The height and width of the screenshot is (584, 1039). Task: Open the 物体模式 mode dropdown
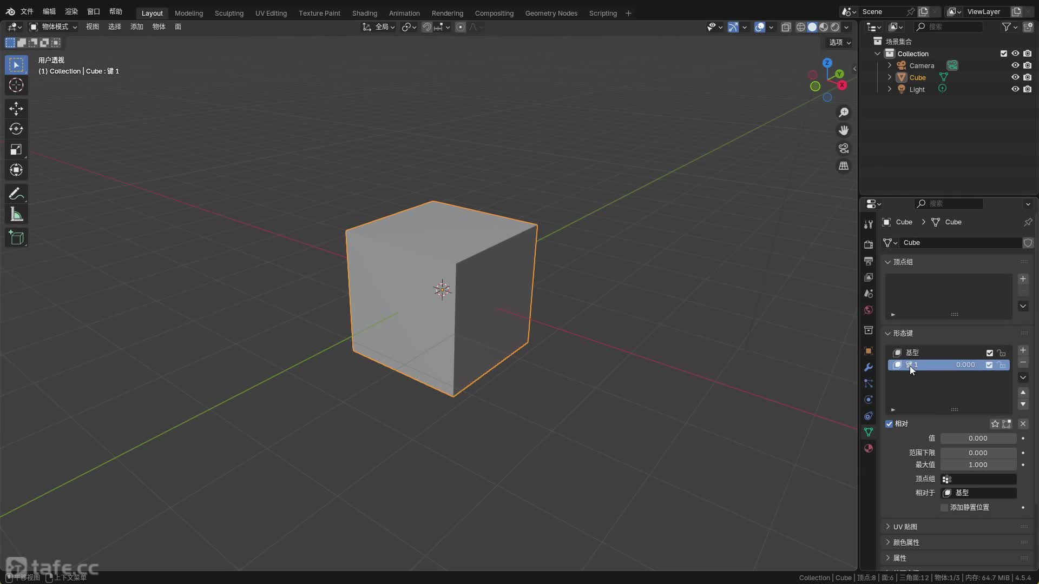(53, 27)
